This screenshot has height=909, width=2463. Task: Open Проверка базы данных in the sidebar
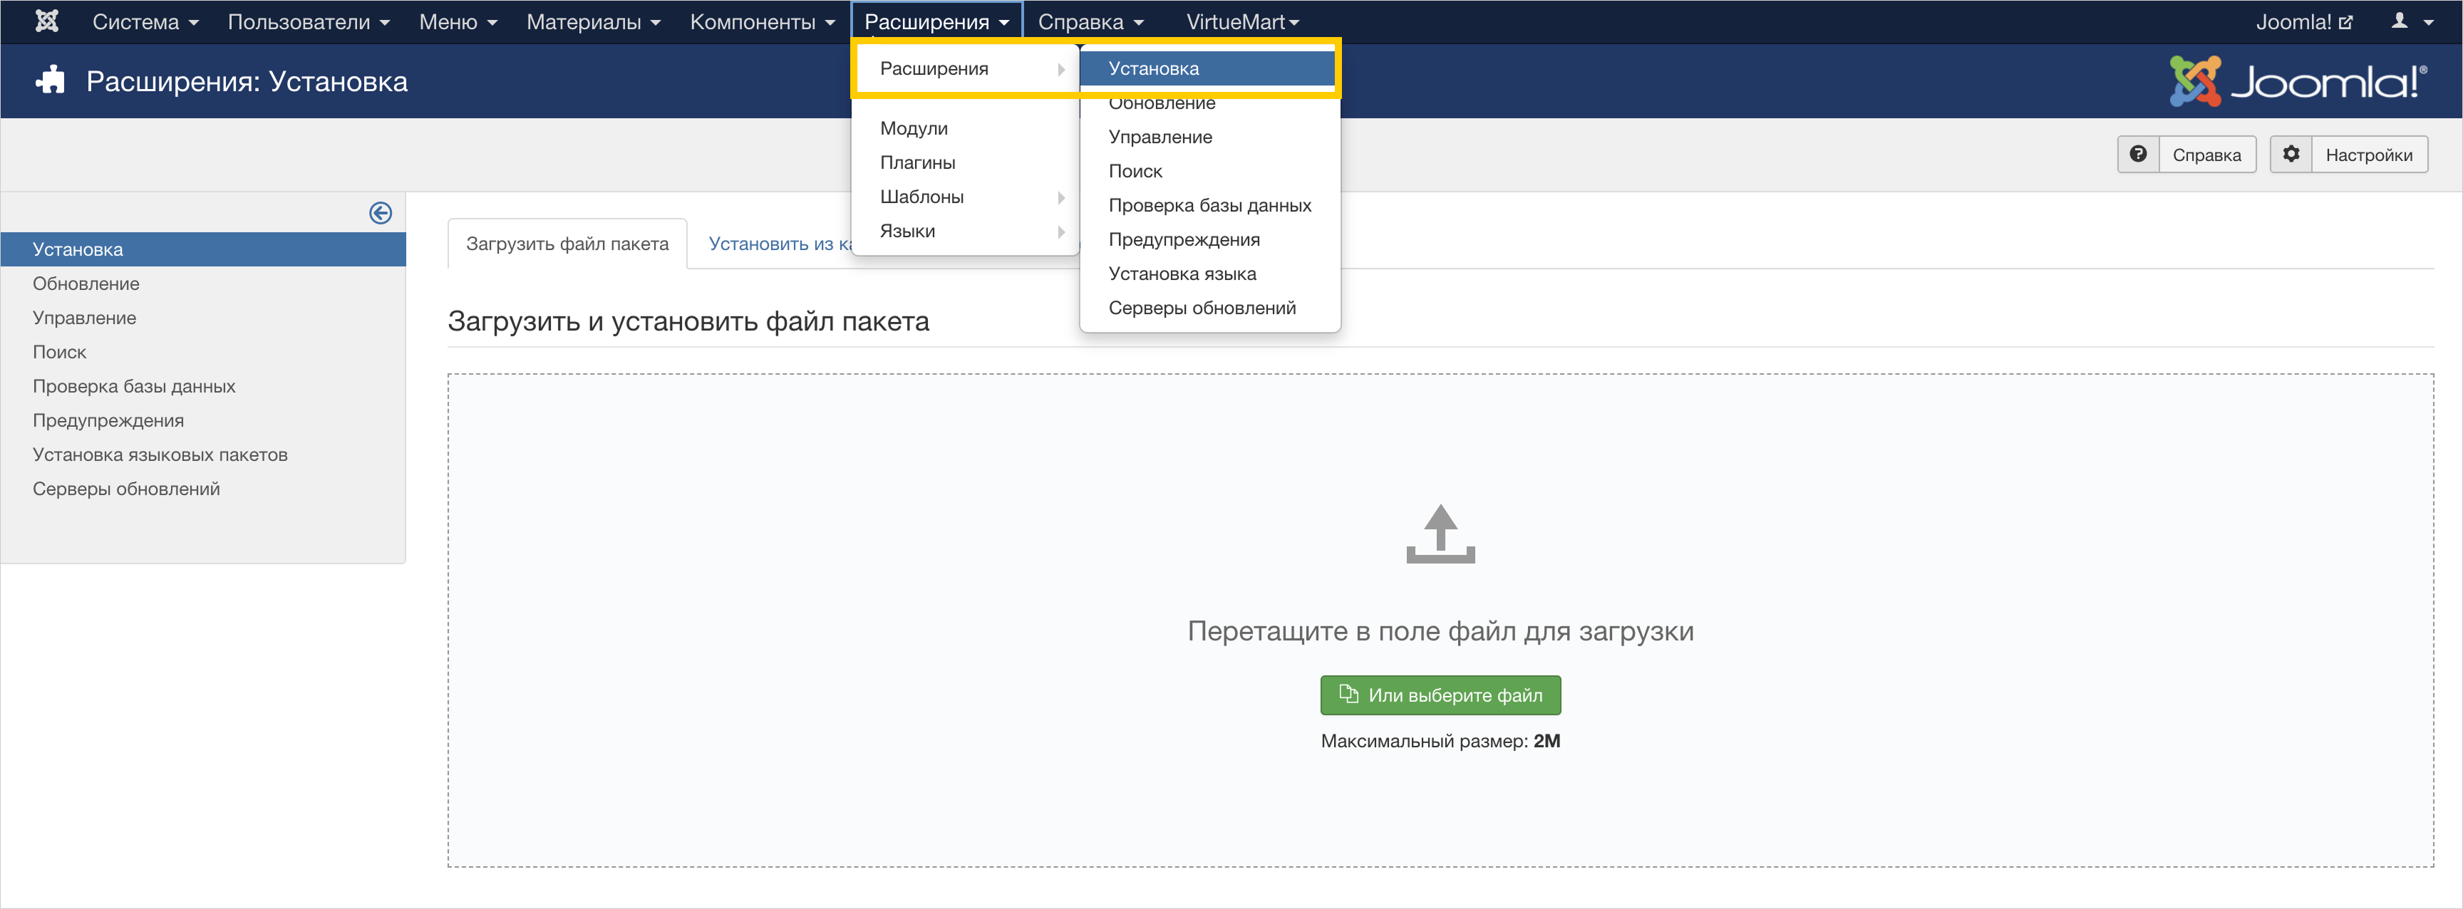point(134,386)
